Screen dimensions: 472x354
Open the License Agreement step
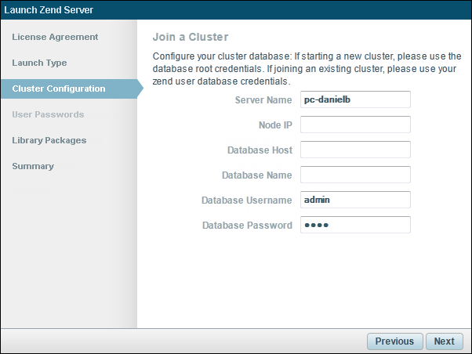click(x=55, y=37)
